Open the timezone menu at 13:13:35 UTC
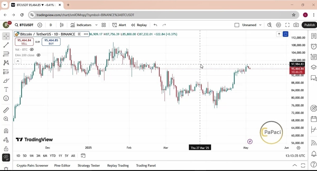Screen dimensions: 317x171 295,156
